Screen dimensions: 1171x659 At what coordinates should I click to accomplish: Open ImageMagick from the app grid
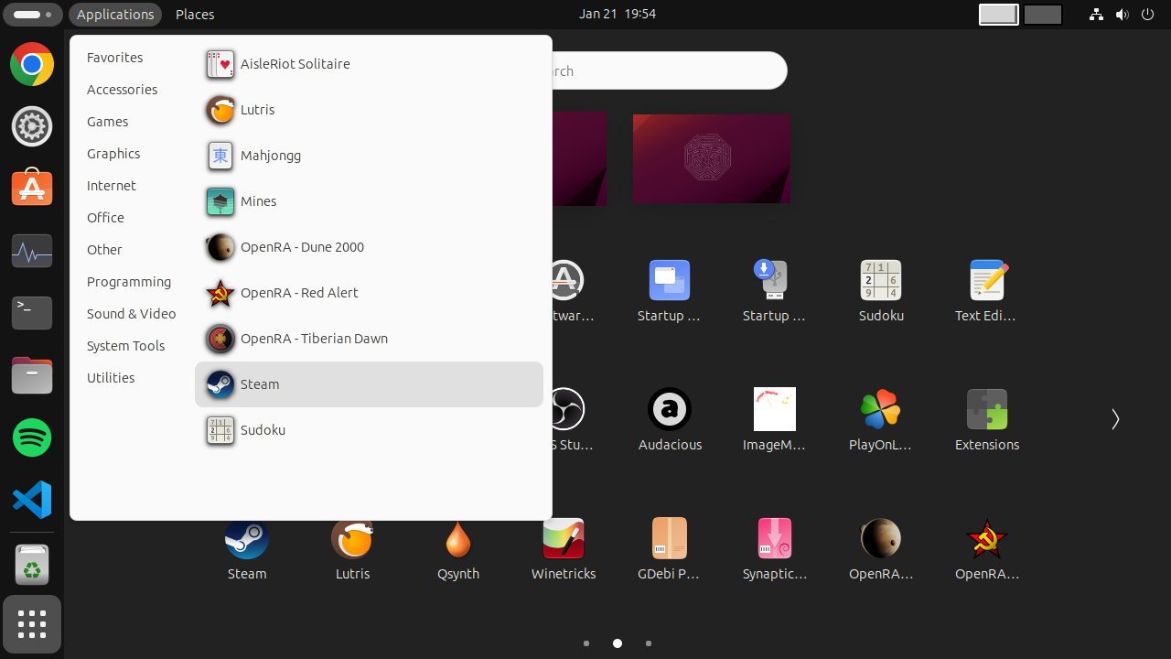pyautogui.click(x=775, y=419)
